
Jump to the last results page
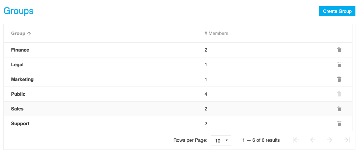point(346,140)
